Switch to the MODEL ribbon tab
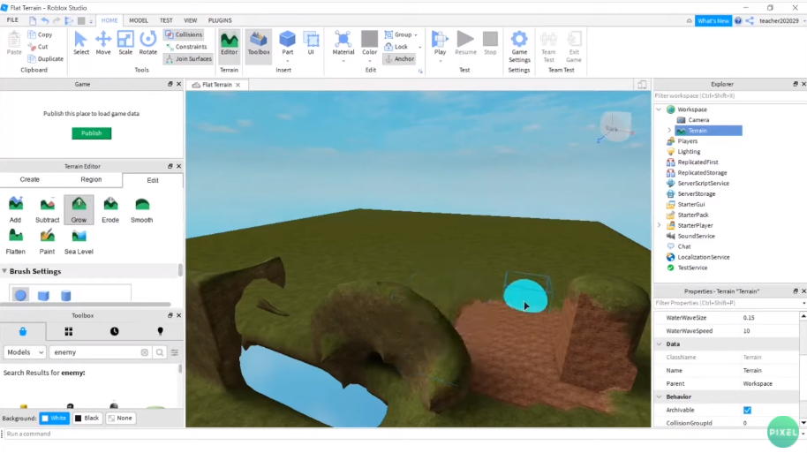 coord(139,20)
